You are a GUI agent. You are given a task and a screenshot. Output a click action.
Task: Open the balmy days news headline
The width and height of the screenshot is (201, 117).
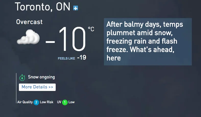(x=148, y=42)
